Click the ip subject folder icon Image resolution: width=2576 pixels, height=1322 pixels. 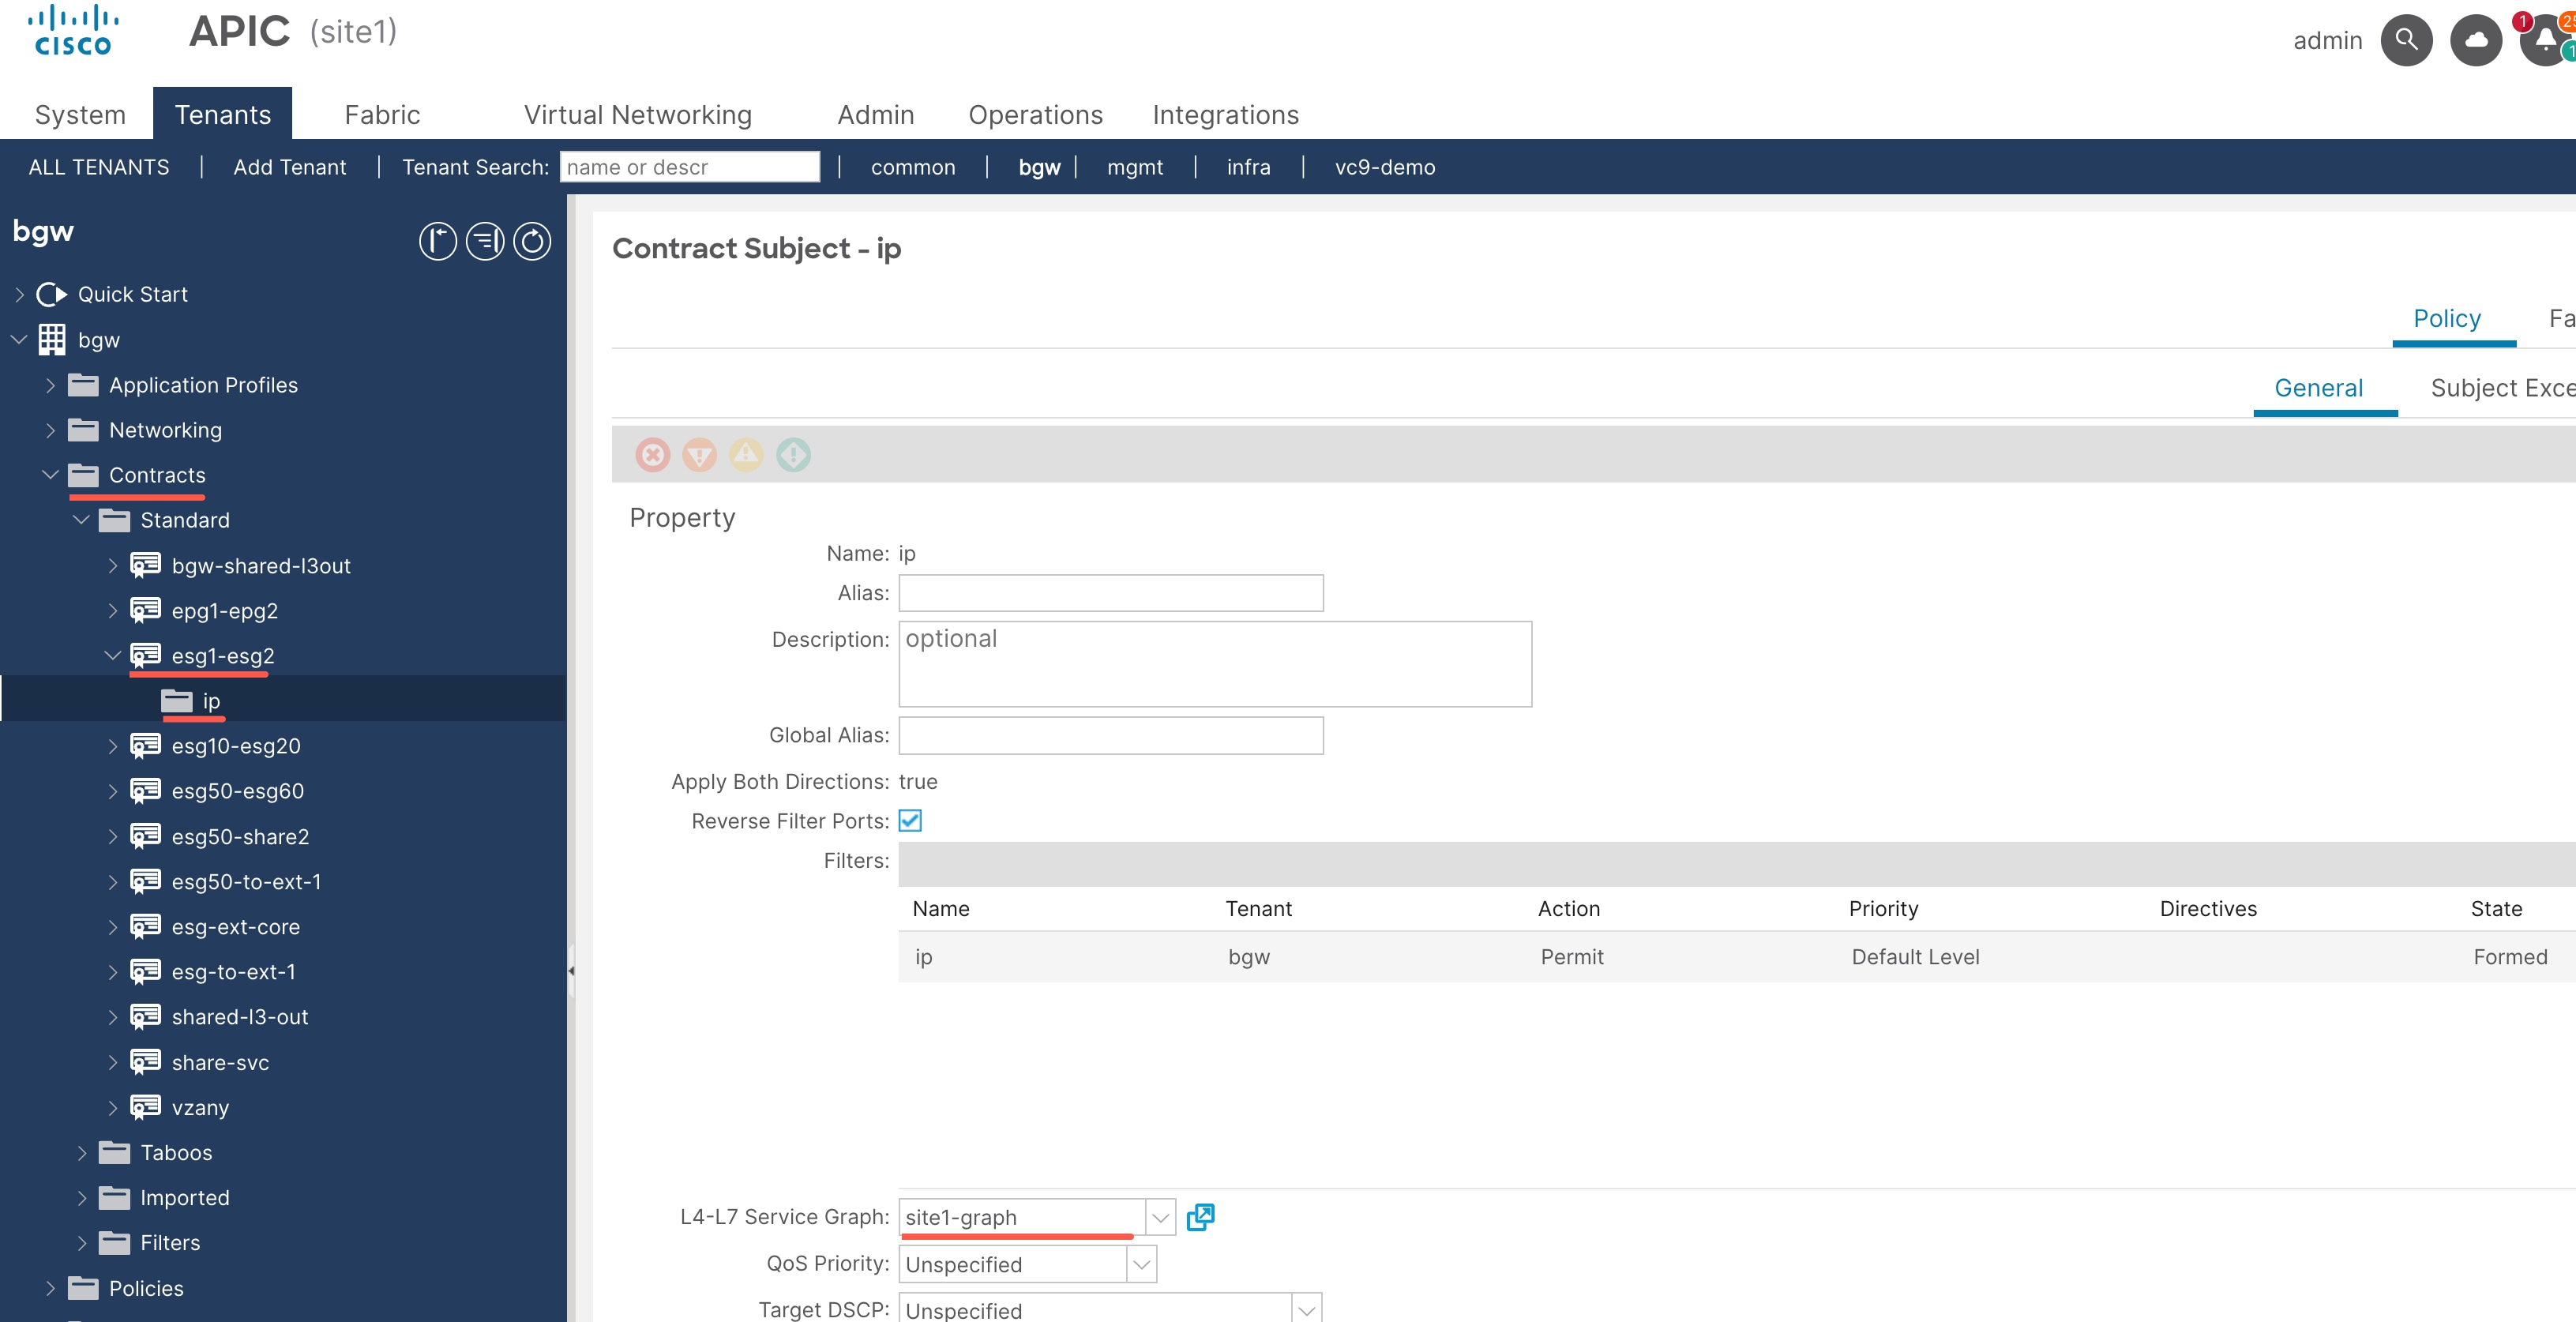pos(177,701)
